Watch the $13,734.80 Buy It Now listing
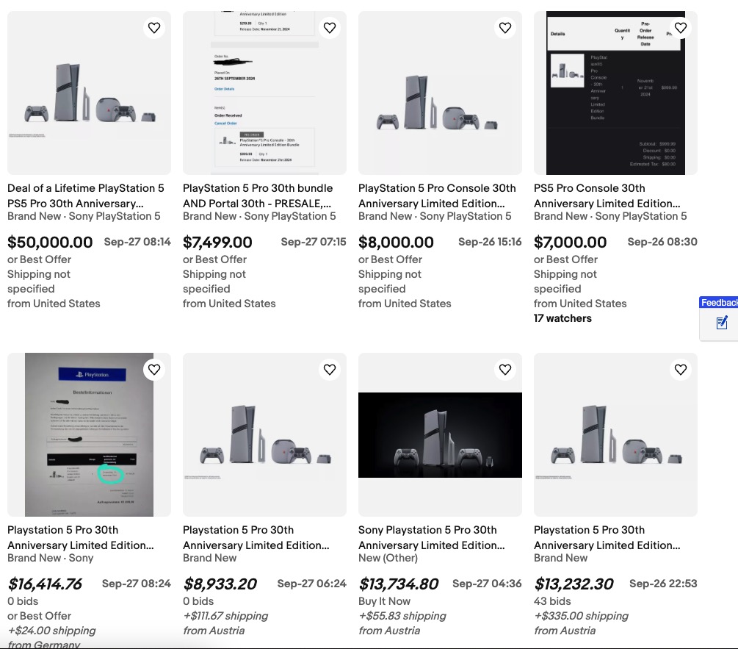 [x=505, y=370]
